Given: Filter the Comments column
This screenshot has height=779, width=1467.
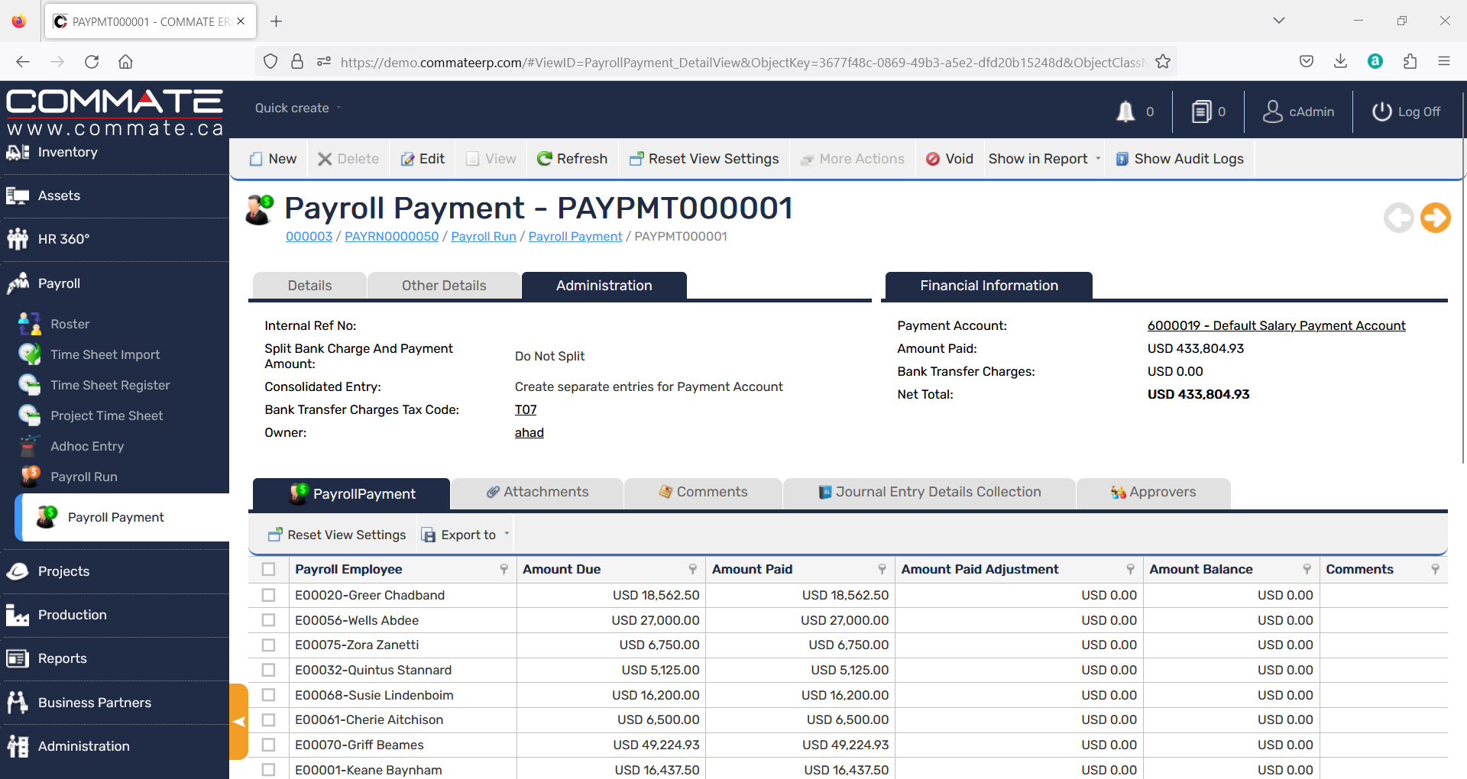Looking at the screenshot, I should [x=1435, y=569].
